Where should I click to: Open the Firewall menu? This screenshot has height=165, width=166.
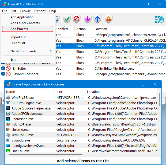point(25,11)
